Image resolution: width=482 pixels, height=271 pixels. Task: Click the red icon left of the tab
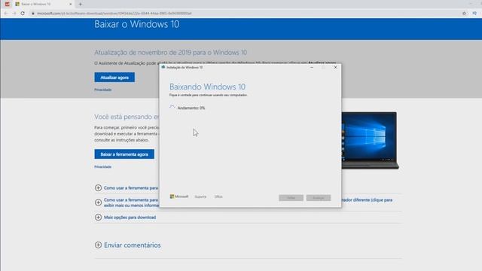click(7, 4)
